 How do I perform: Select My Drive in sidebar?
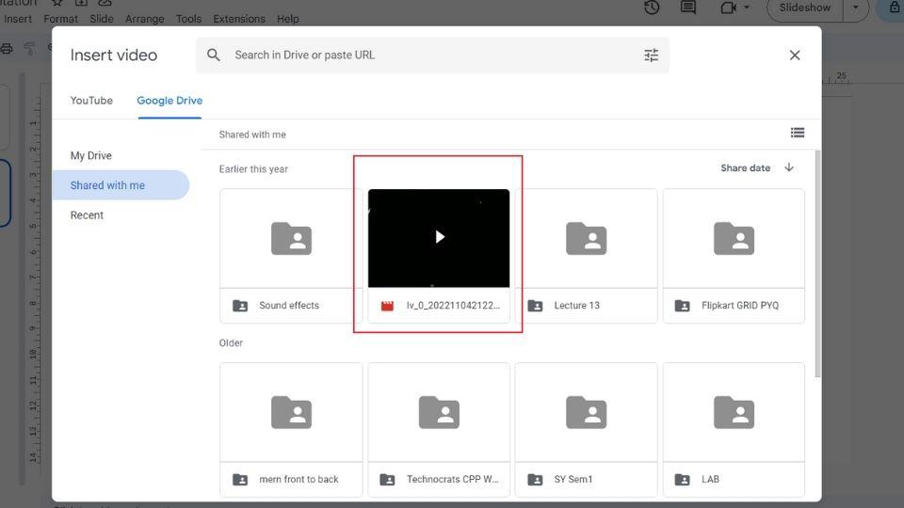(x=91, y=155)
